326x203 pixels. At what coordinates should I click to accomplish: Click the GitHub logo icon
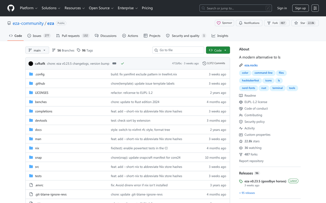point(11,8)
